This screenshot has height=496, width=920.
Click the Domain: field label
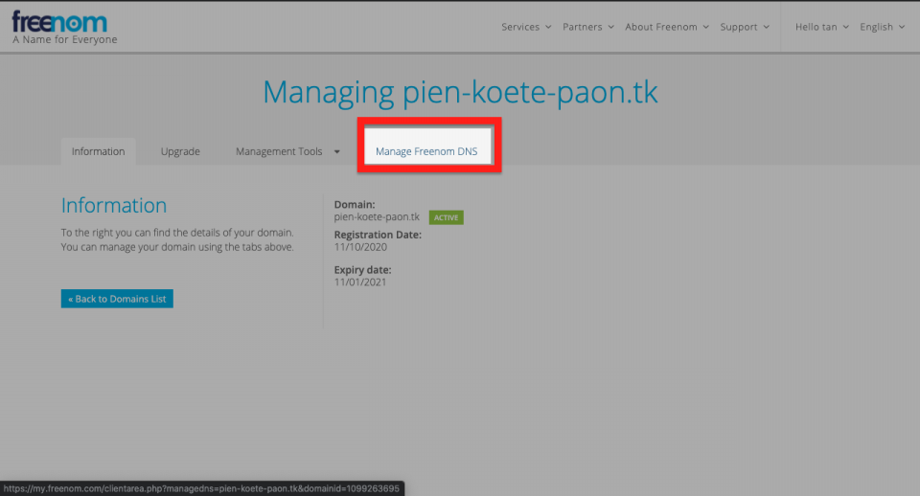[355, 205]
